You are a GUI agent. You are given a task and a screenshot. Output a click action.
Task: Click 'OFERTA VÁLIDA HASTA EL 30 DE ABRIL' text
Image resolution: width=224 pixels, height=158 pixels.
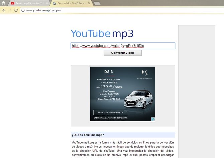pos(110,118)
